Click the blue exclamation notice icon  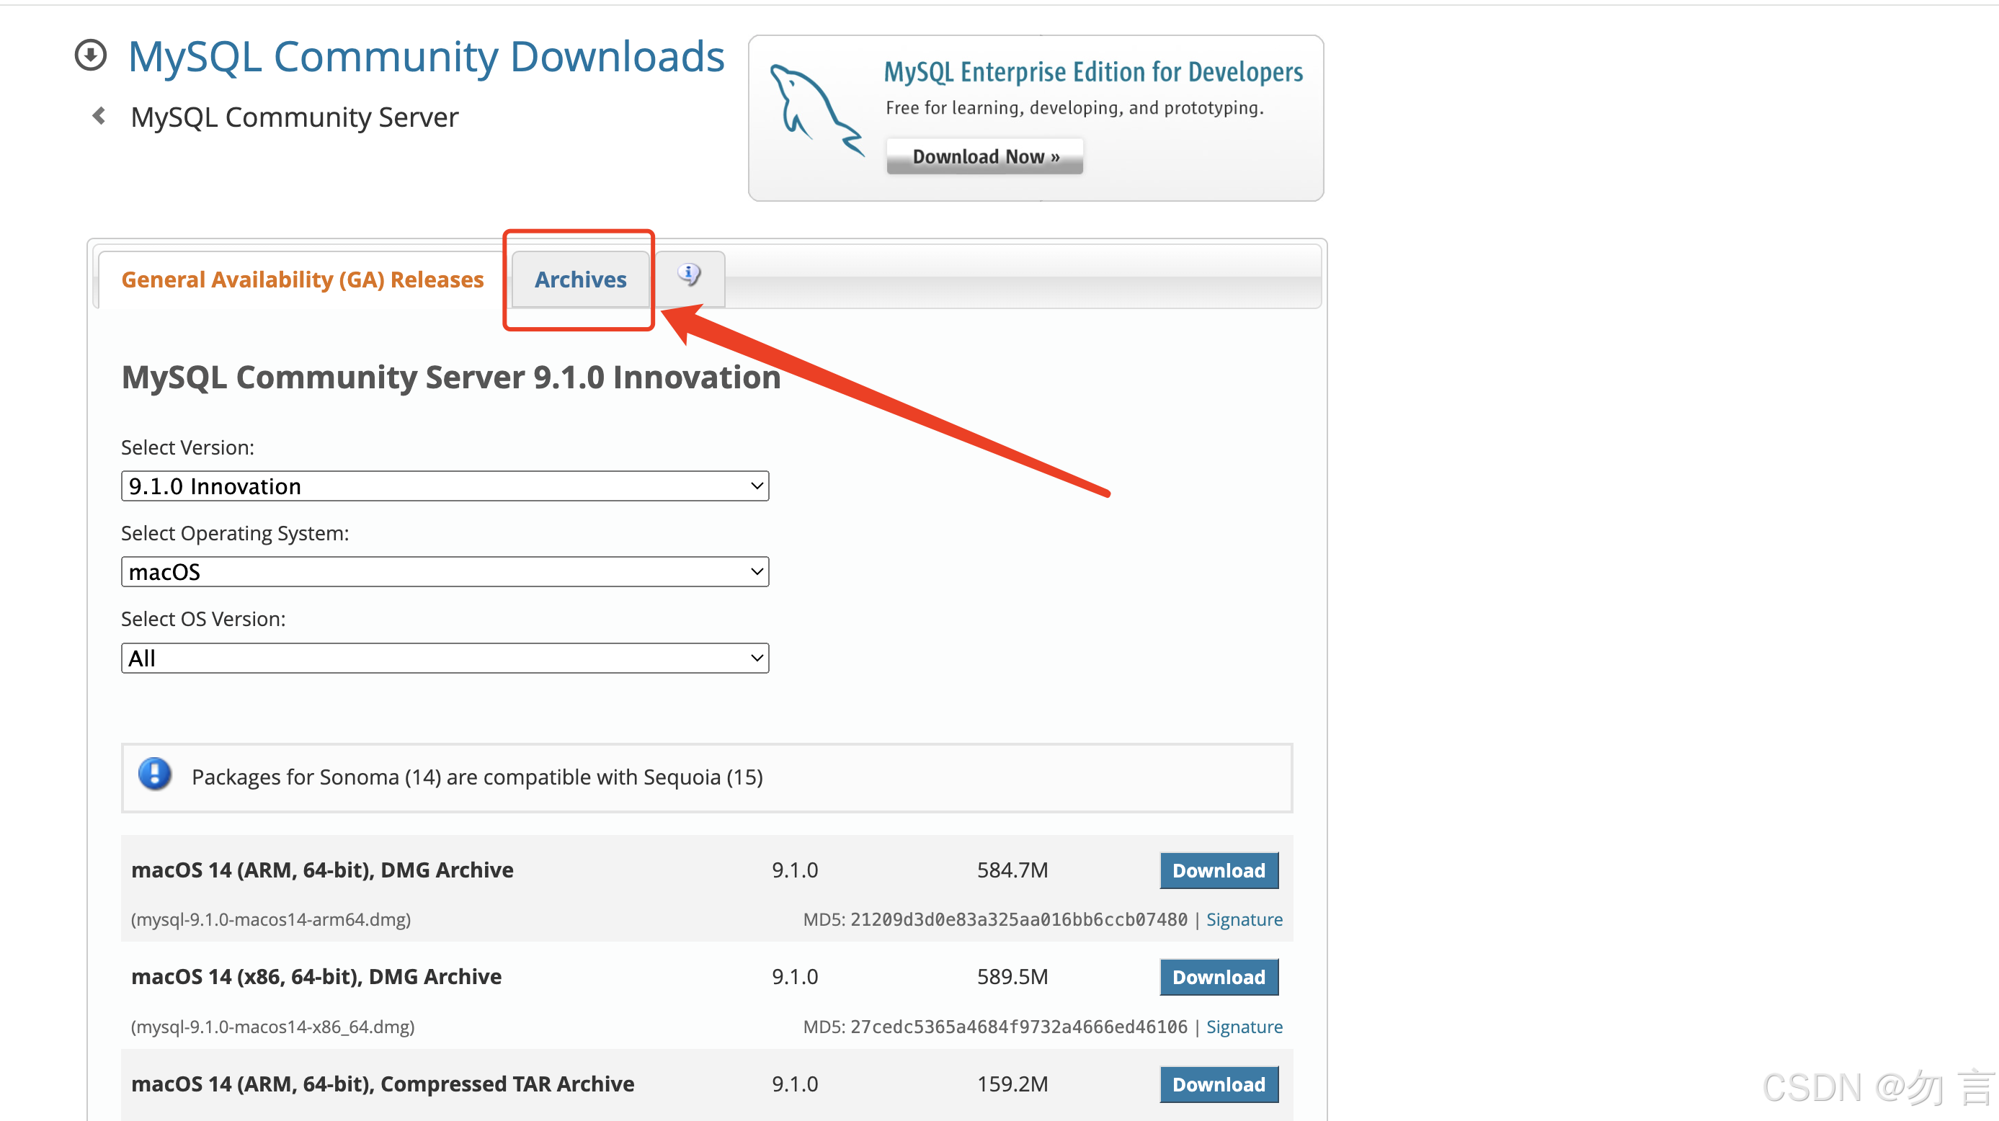coord(154,775)
